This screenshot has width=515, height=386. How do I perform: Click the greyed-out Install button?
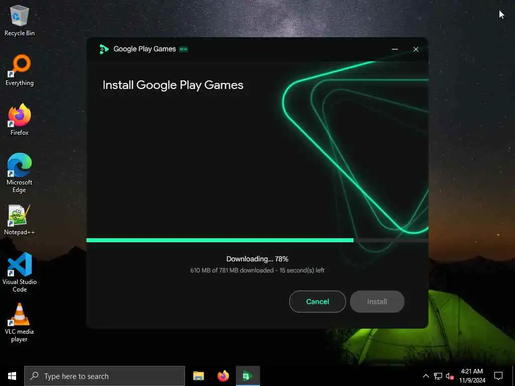[x=377, y=302]
